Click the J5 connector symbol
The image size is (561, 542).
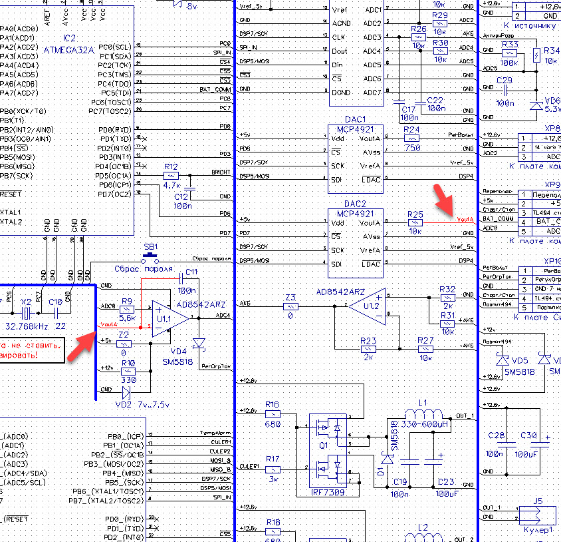tap(535, 515)
